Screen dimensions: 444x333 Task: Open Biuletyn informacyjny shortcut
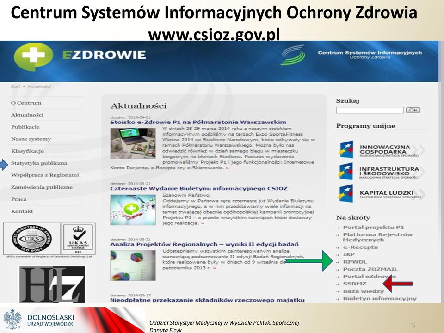380,298
